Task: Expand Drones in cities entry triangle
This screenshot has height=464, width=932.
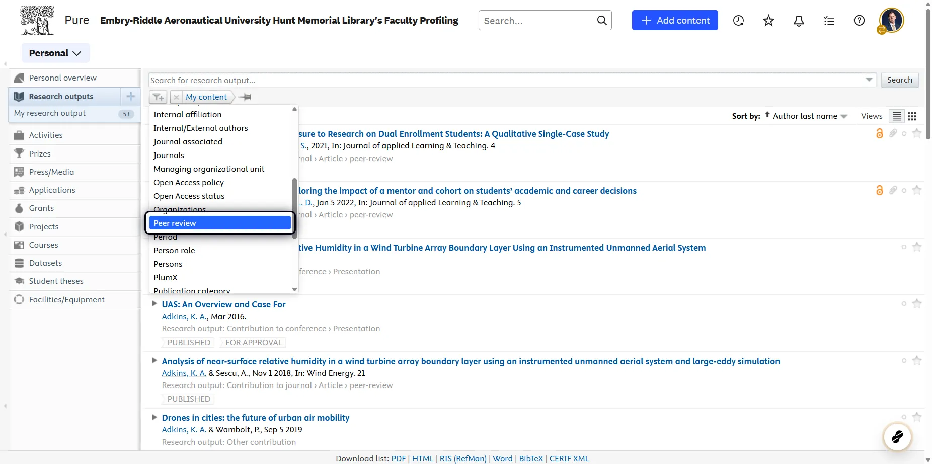Action: click(x=154, y=417)
